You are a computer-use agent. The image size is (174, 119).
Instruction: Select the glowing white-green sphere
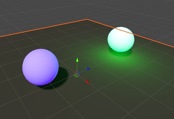click(x=121, y=39)
